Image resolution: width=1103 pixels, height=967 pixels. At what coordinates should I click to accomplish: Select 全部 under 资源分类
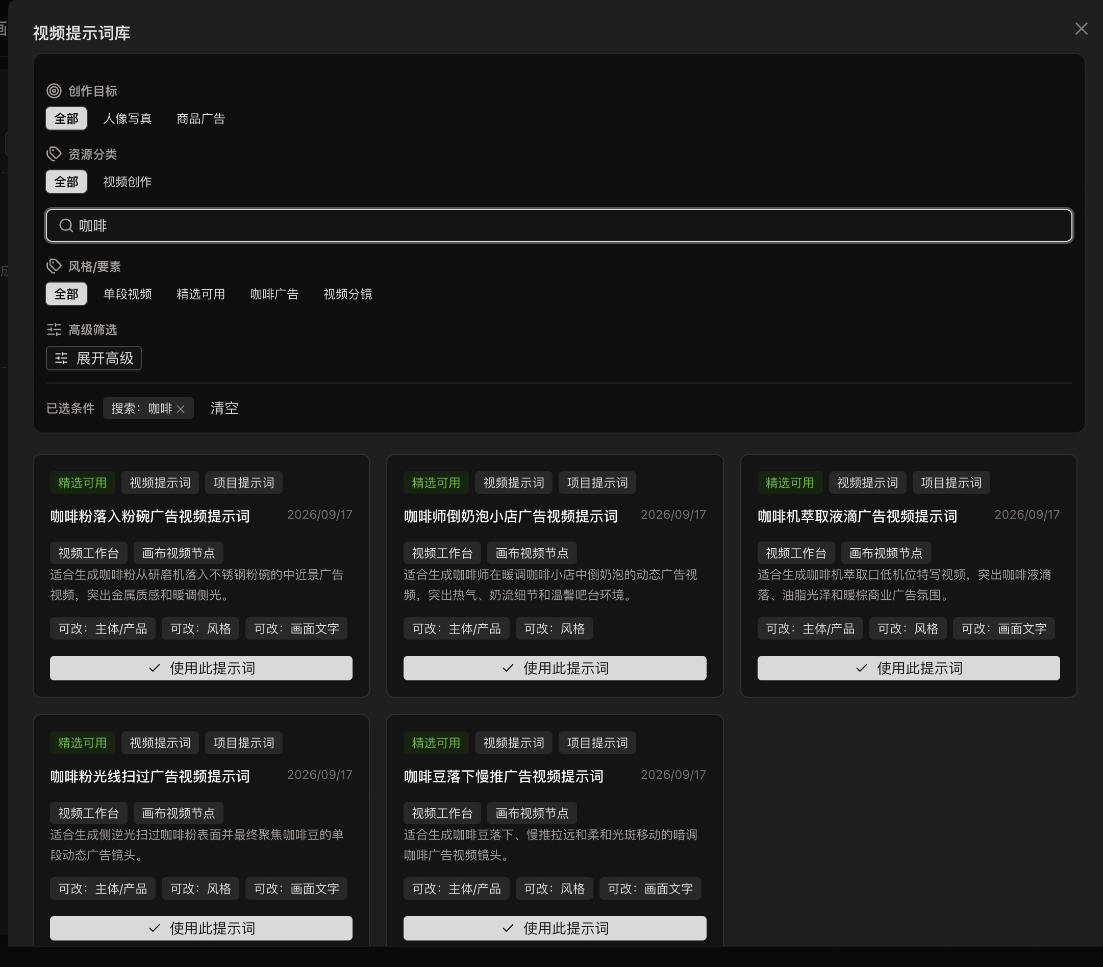coord(66,182)
